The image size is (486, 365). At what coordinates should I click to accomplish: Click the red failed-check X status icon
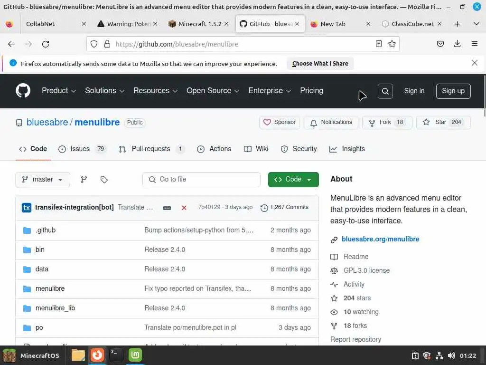click(x=184, y=208)
